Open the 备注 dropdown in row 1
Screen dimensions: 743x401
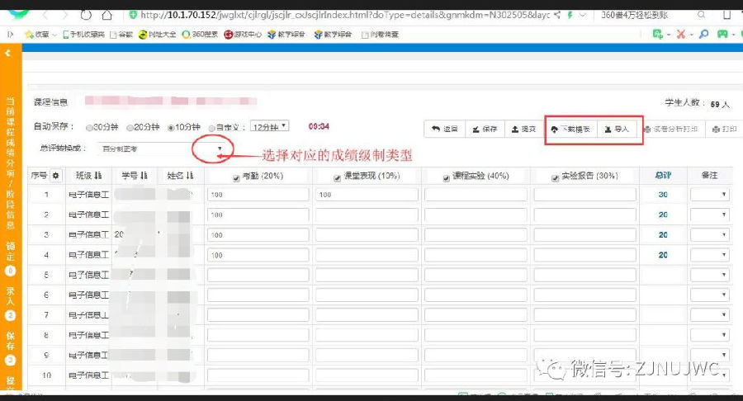708,194
